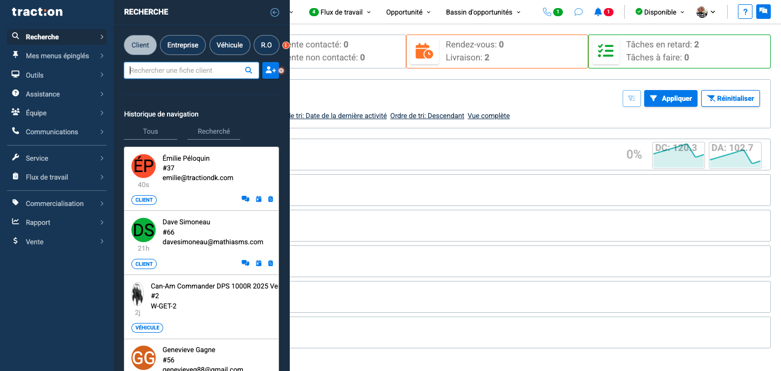Open the calendar icon on Dave Simoneau's card
Screen dimensions: 781x371
pyautogui.click(x=259, y=263)
